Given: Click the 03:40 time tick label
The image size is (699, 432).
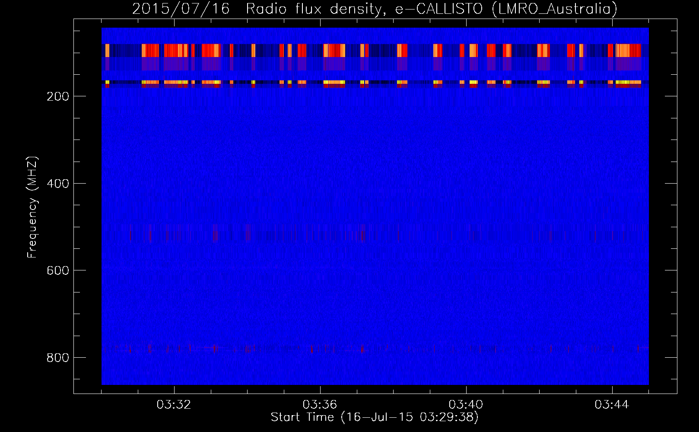Looking at the screenshot, I should coord(466,405).
